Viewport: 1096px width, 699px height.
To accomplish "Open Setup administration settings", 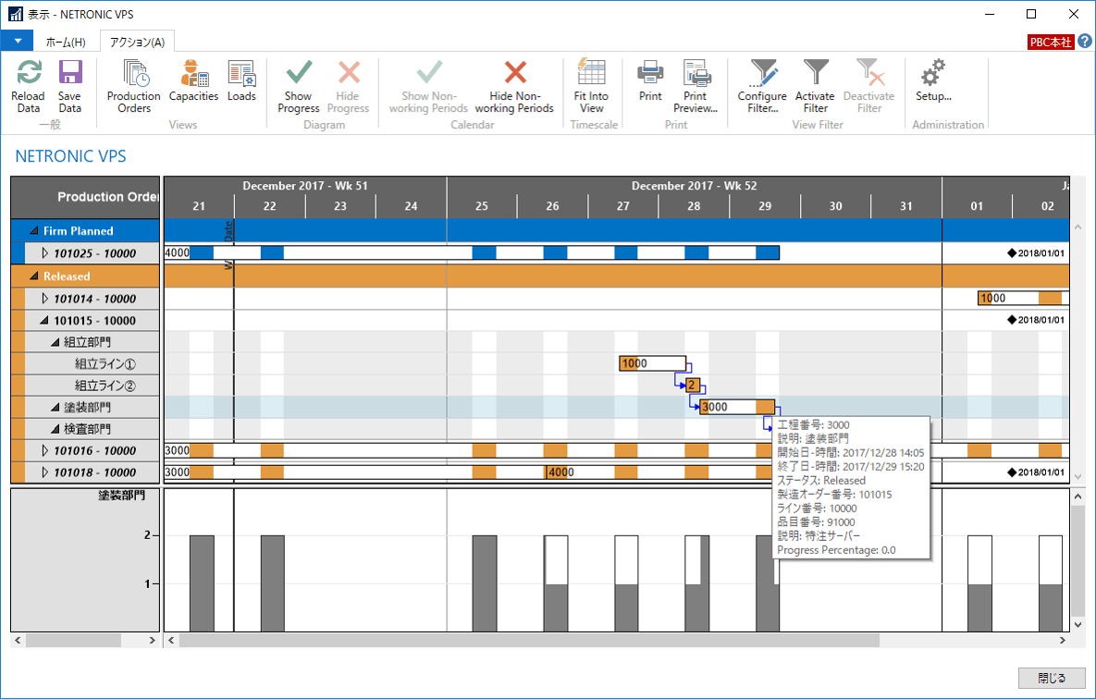I will coord(934,75).
